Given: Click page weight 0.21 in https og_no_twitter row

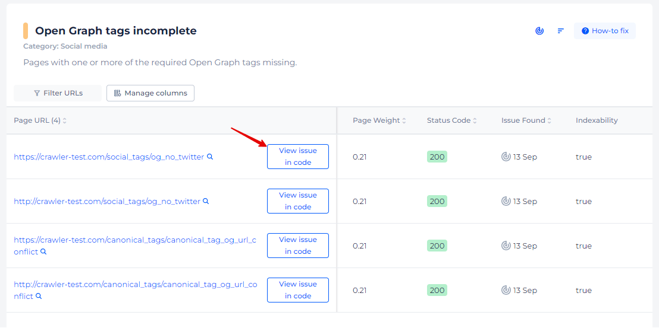Looking at the screenshot, I should [x=359, y=157].
